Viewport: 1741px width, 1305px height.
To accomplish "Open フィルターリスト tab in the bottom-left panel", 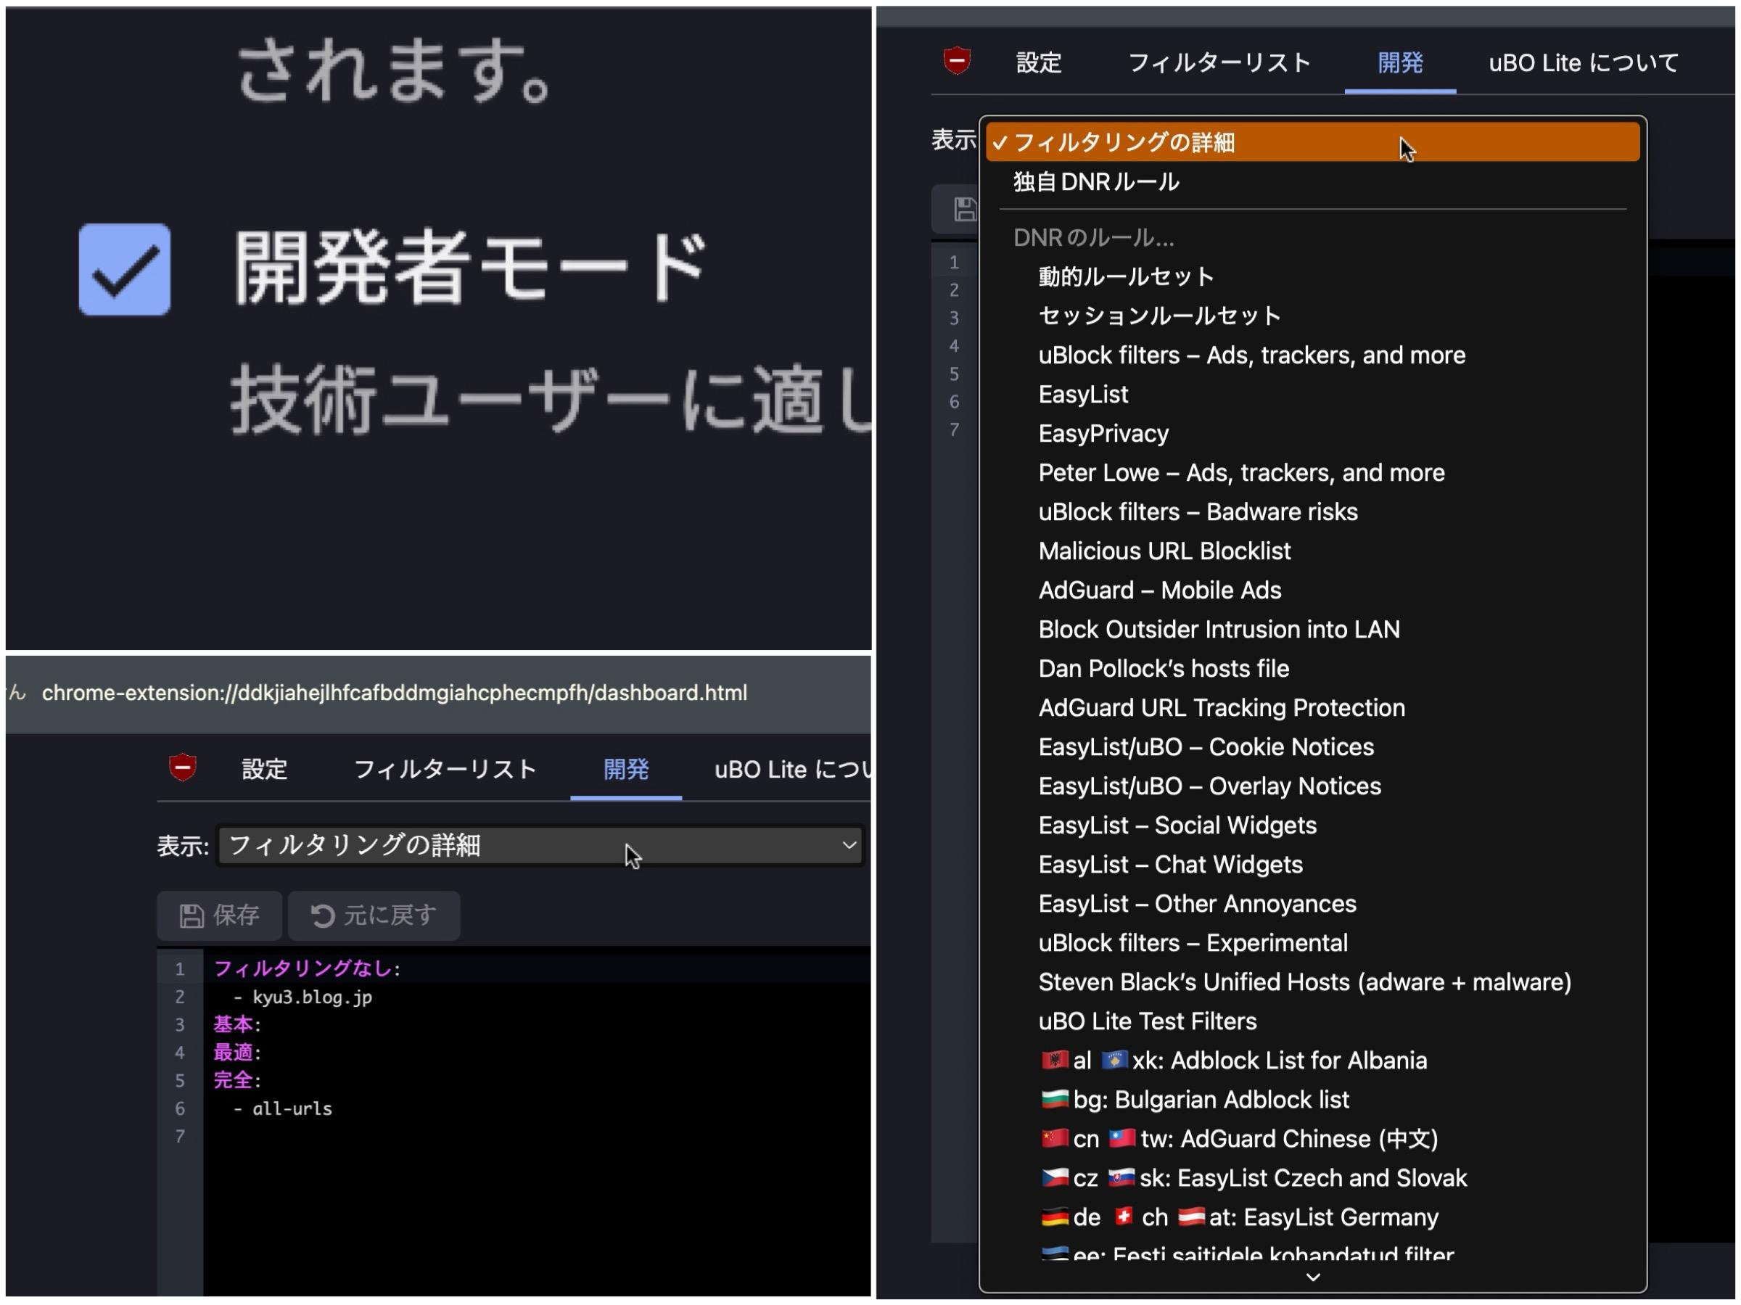I will click(x=445, y=769).
